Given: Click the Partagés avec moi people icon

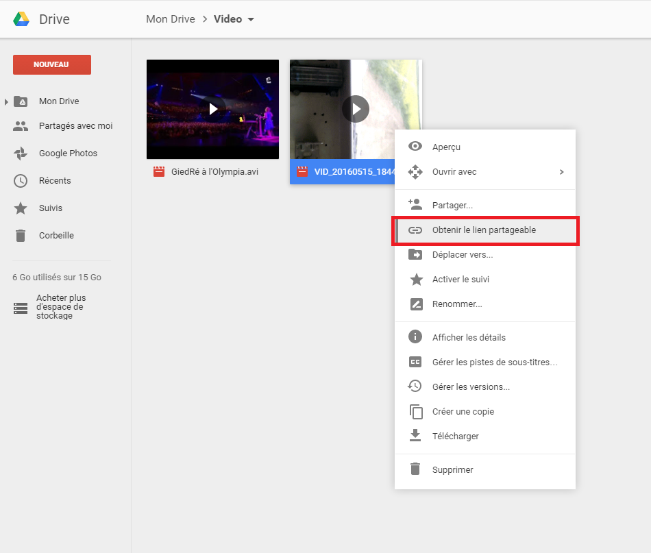Looking at the screenshot, I should coord(21,126).
